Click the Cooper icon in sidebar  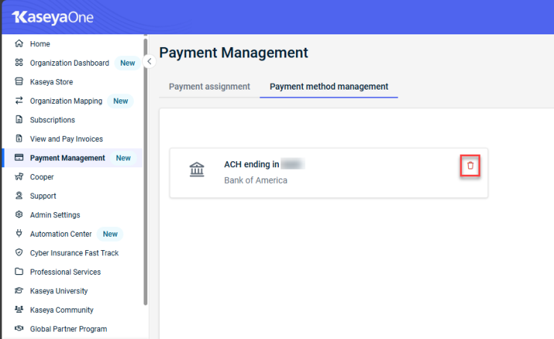(x=19, y=177)
